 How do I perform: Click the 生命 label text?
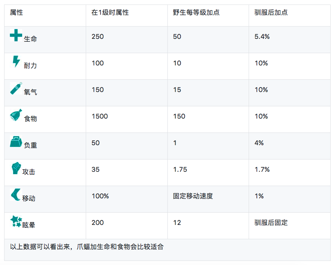point(30,39)
